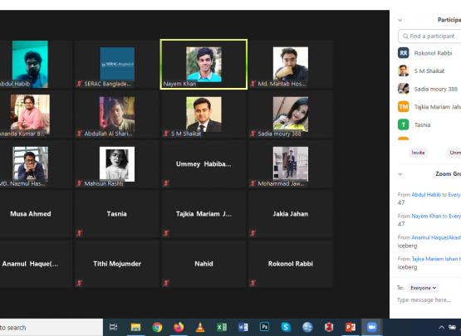Click the blue globe icon on the taskbar
Screen dimensions: 461x336
[x=307, y=327]
